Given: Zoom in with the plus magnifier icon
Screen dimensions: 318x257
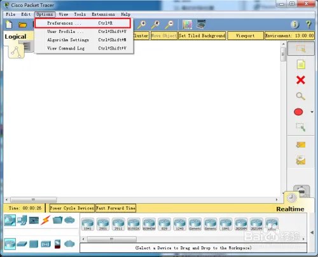Looking at the screenshot, I should pos(142,25).
